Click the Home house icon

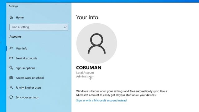tap(11, 17)
